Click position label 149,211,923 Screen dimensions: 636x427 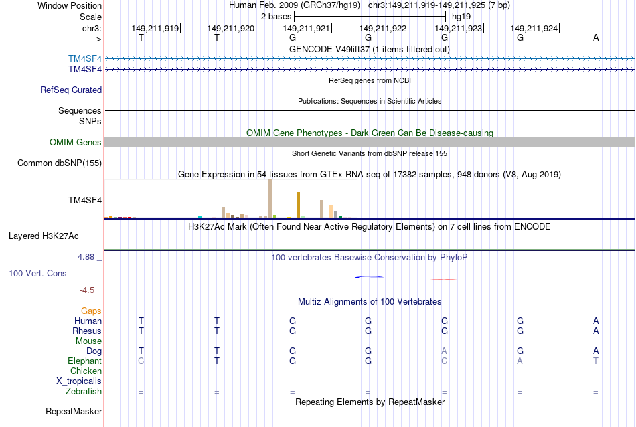click(x=459, y=28)
